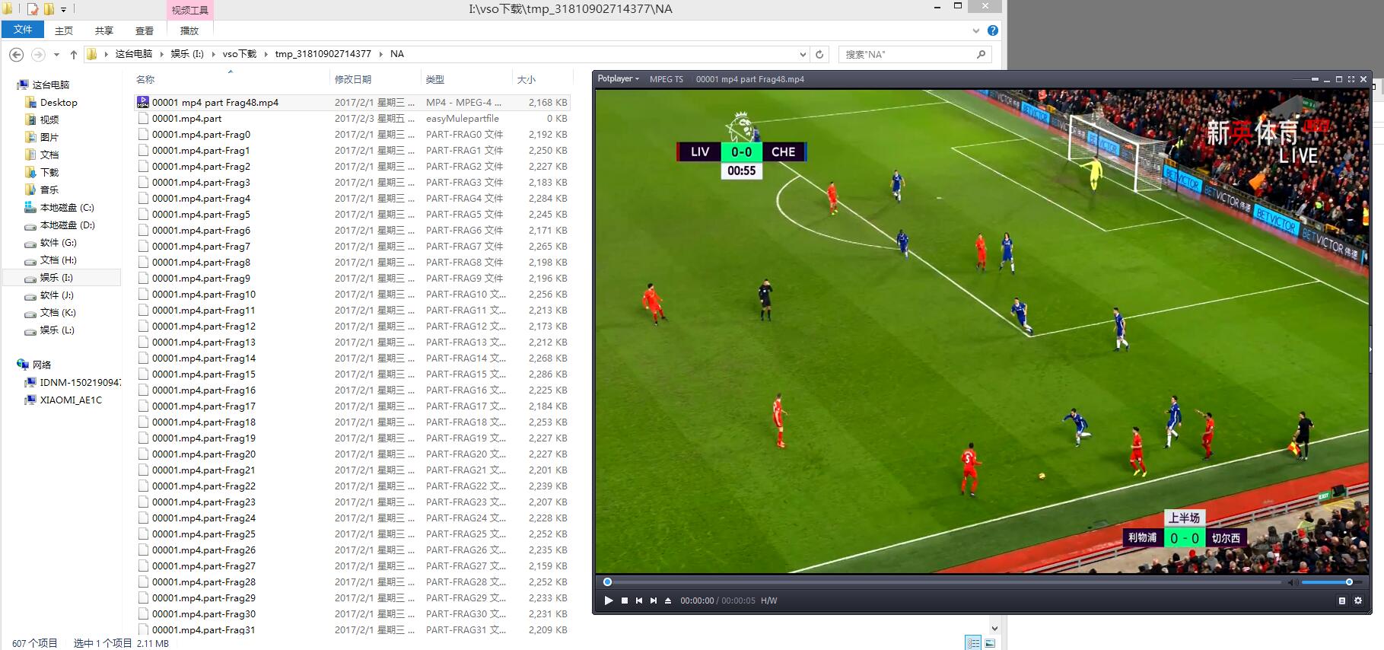Image resolution: width=1384 pixels, height=650 pixels.
Task: Sort files by 大小 column header
Action: [542, 79]
